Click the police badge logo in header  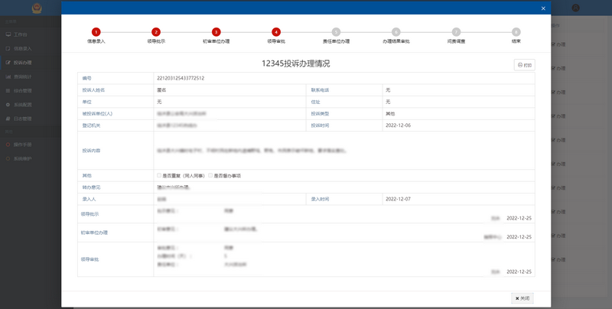(37, 8)
